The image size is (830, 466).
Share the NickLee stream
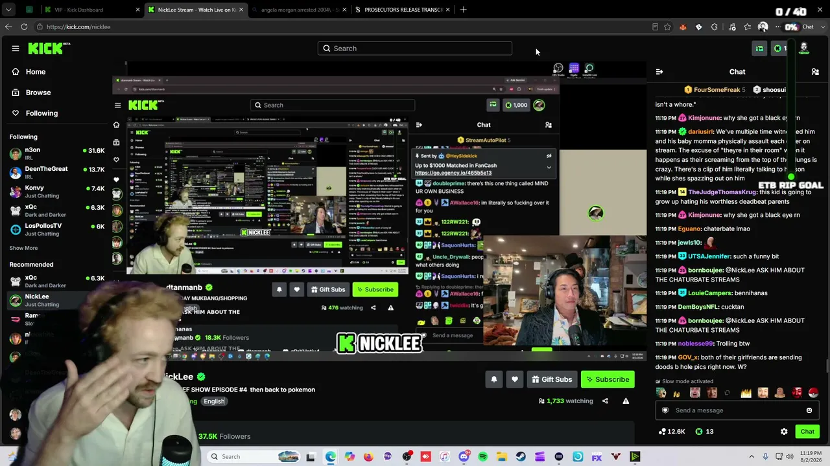point(605,401)
